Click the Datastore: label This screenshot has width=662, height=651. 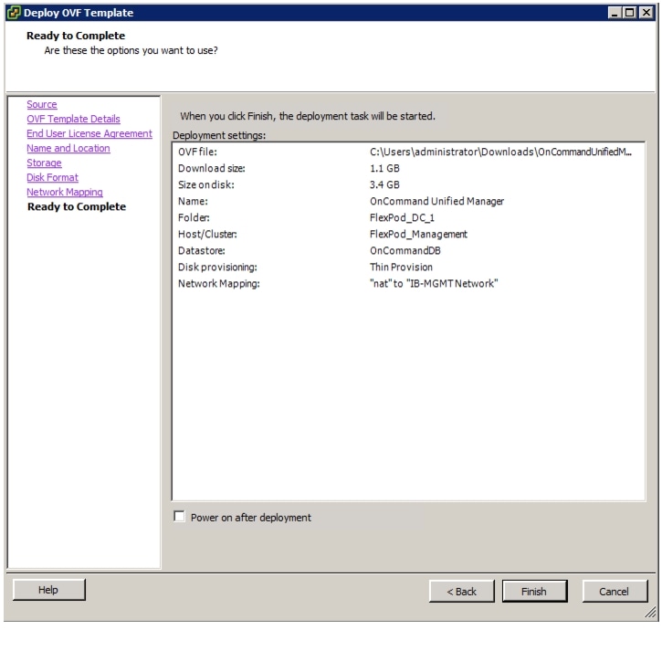click(202, 251)
